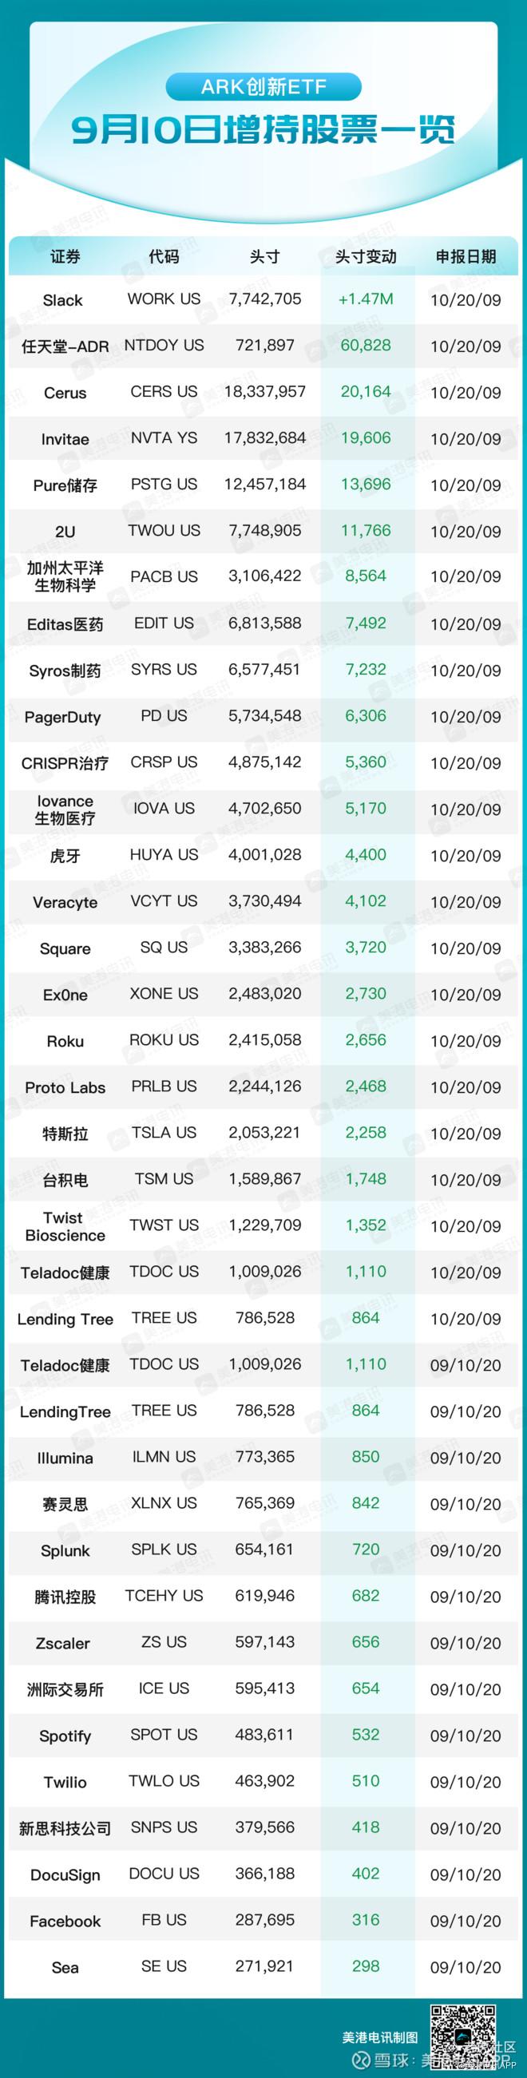Click the dolphin logo inside the QR code
Viewport: 527px width, 2078px height.
pyautogui.click(x=462, y=2036)
